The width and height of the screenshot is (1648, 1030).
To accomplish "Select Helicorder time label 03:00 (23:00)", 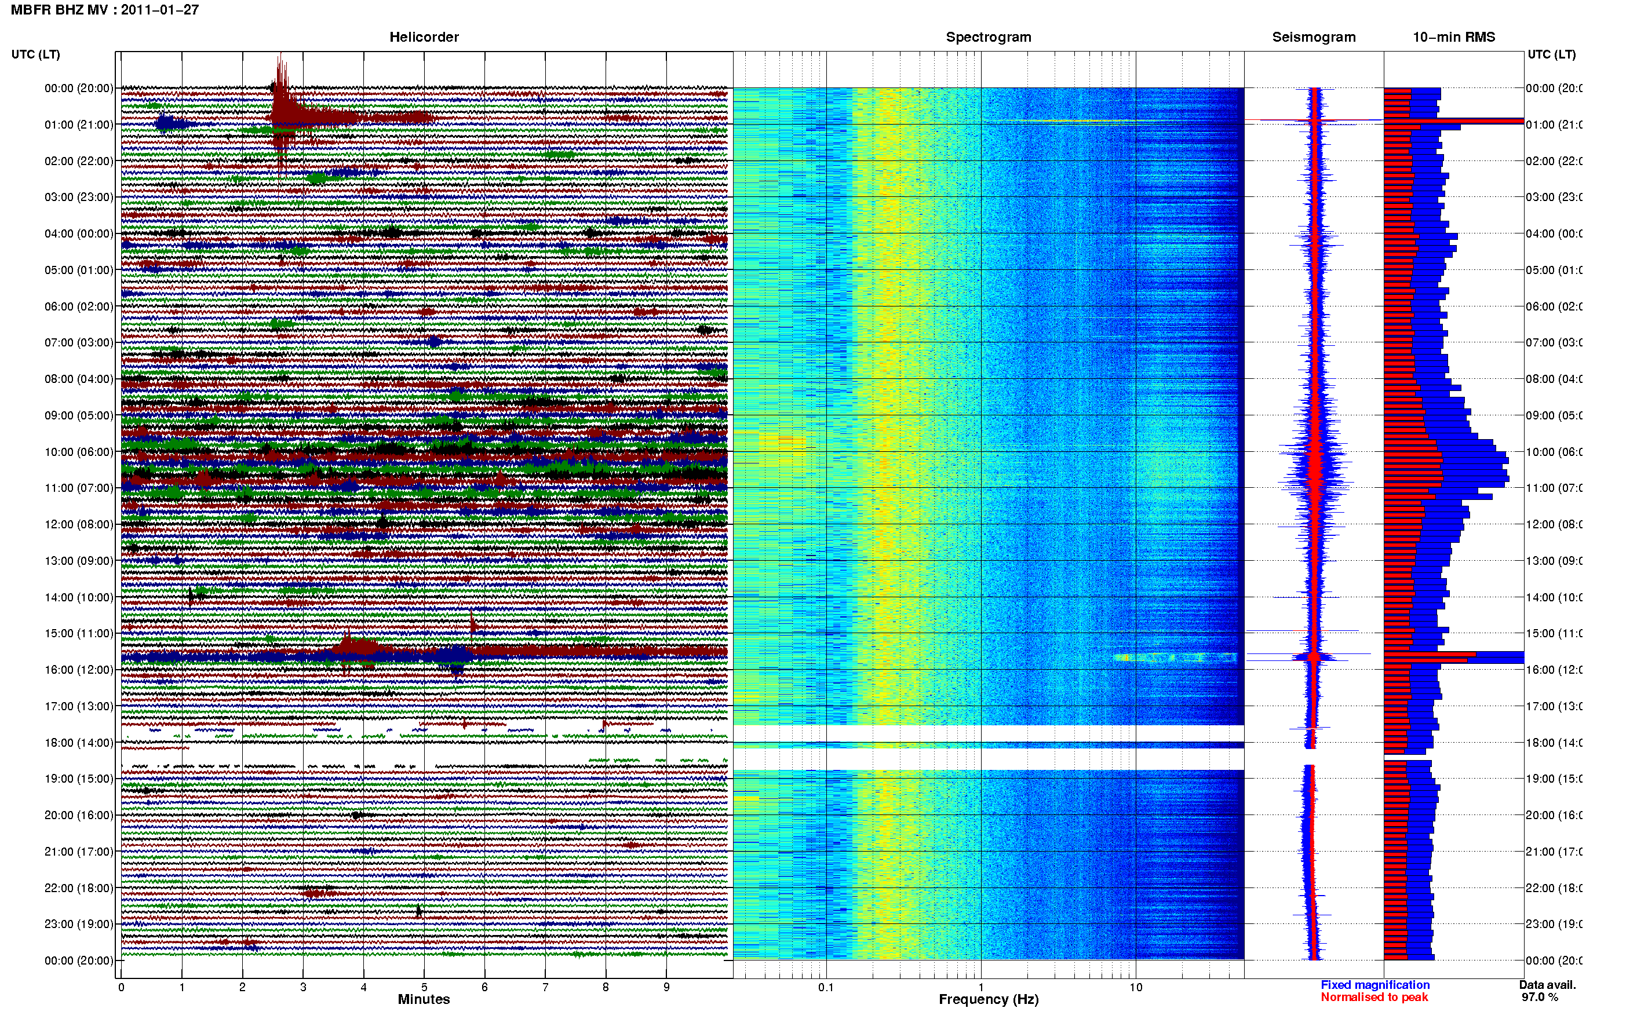I will click(x=79, y=197).
